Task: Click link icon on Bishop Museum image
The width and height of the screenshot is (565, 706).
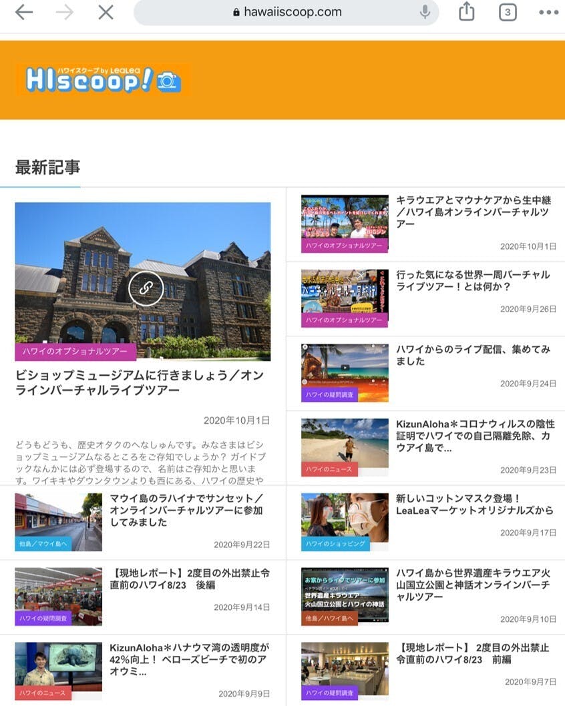Action: pos(146,288)
